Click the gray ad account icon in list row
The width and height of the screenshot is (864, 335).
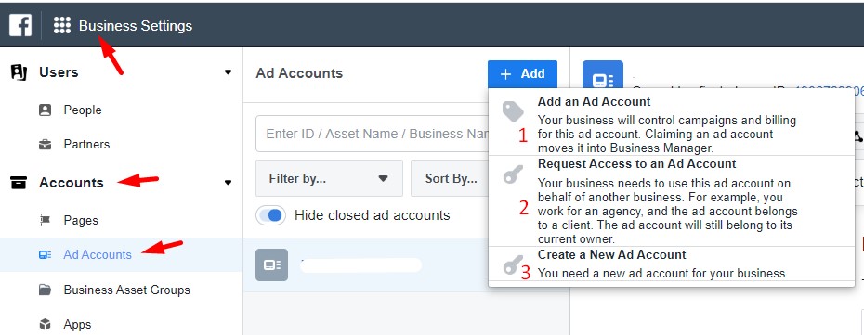pyautogui.click(x=271, y=264)
